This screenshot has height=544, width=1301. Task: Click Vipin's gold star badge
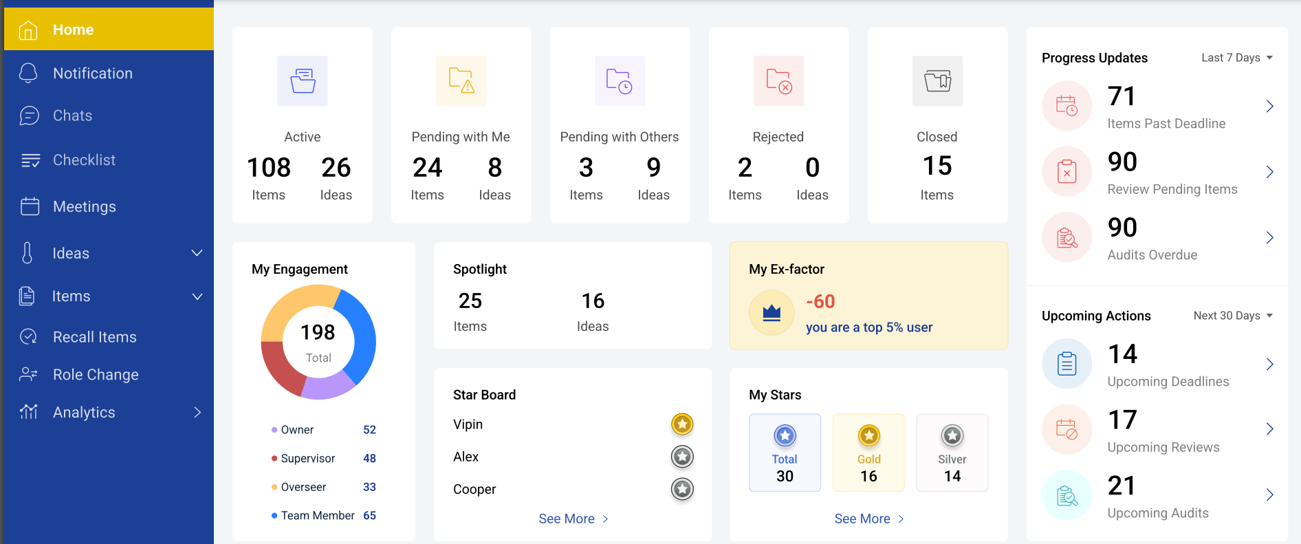click(x=682, y=424)
